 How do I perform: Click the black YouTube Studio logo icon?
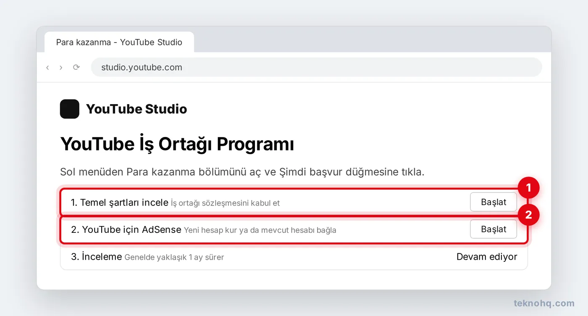[x=70, y=109]
